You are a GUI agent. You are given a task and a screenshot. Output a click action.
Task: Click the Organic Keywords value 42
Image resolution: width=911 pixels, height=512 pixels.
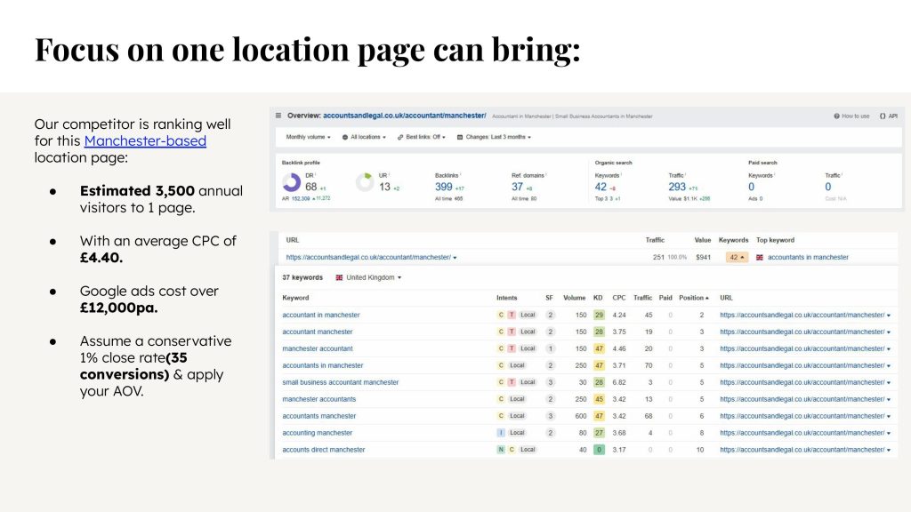click(x=601, y=187)
